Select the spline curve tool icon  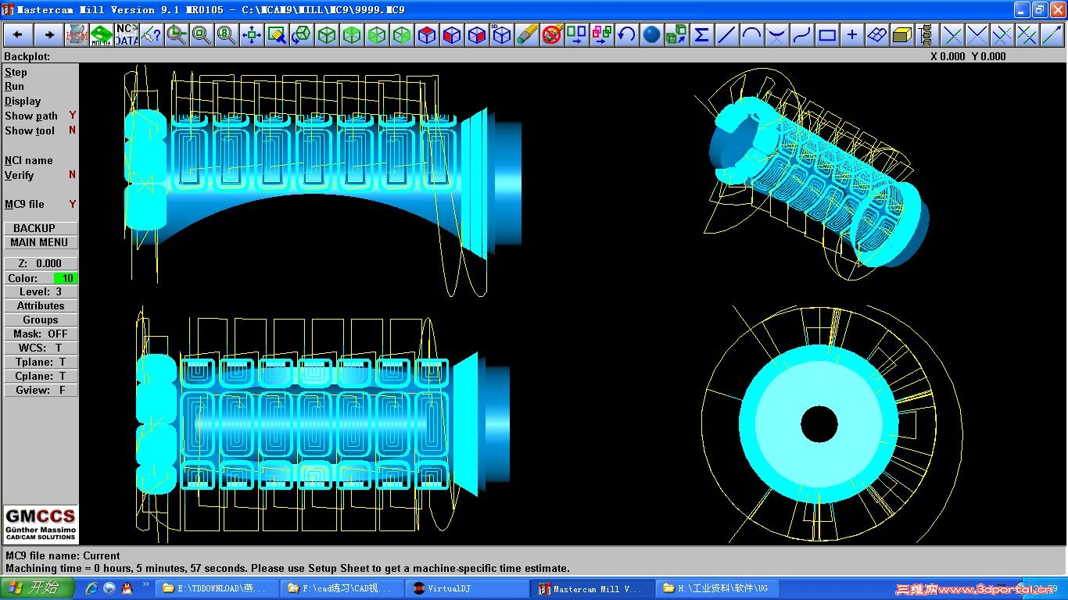(x=802, y=35)
